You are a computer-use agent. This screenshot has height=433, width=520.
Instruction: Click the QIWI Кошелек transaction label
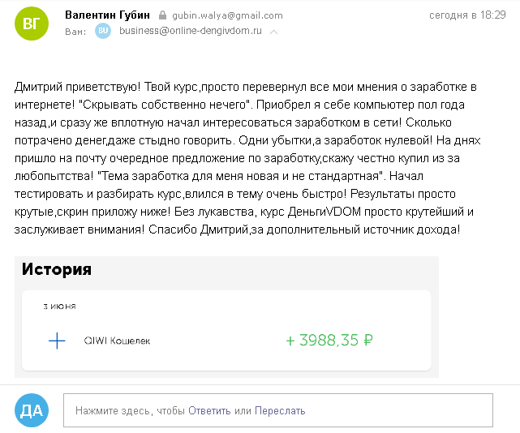(117, 341)
